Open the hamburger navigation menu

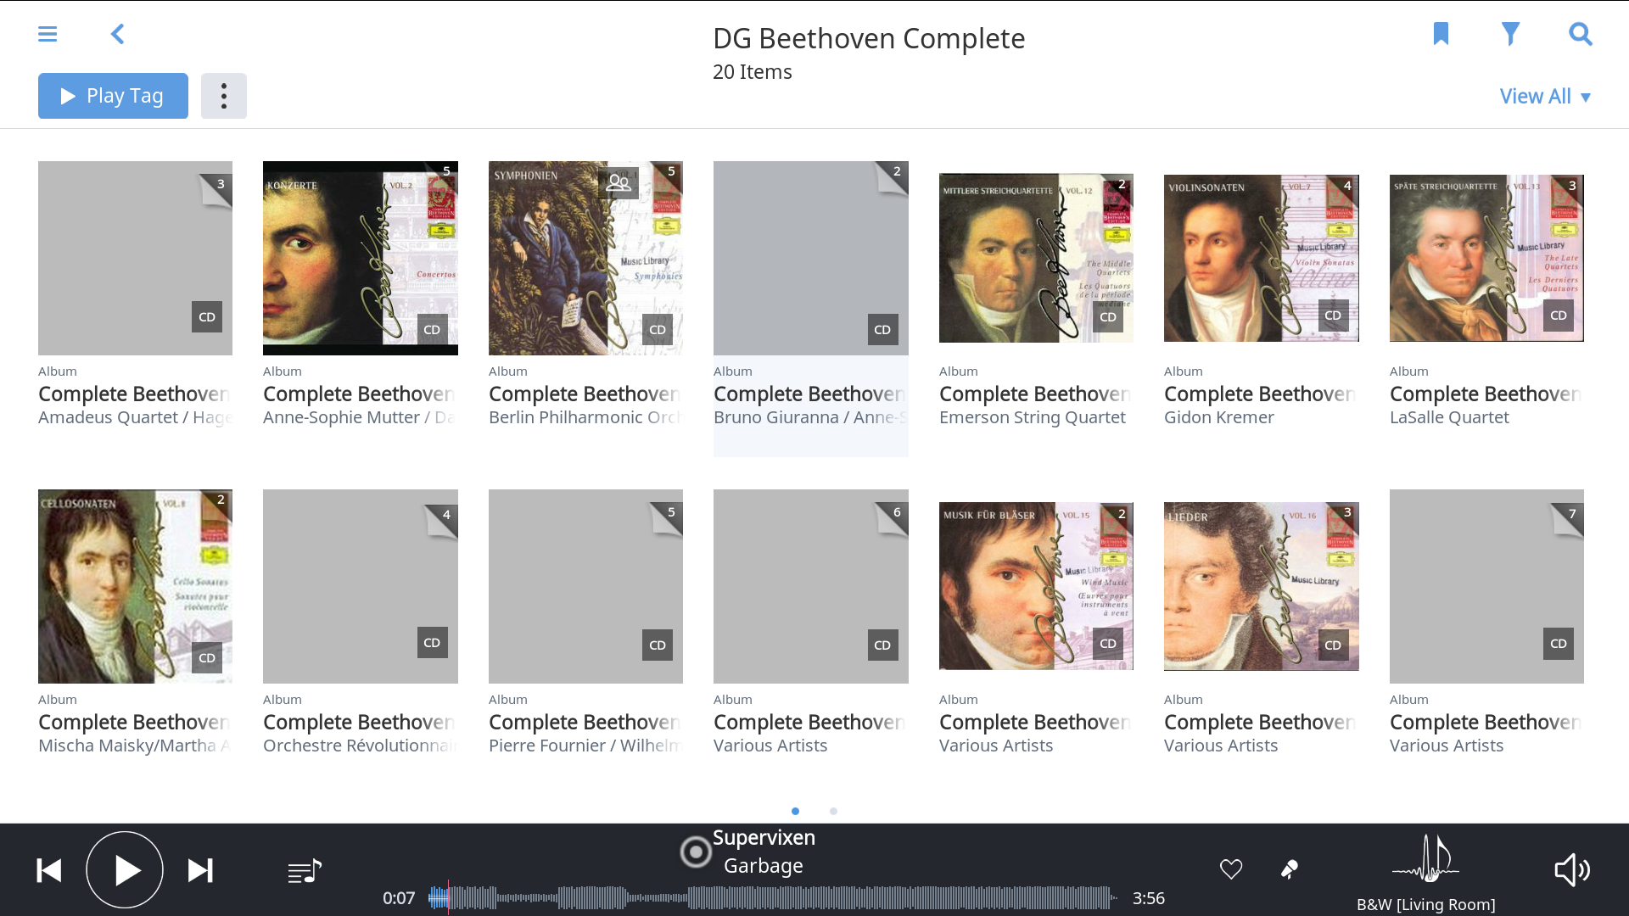pos(48,34)
